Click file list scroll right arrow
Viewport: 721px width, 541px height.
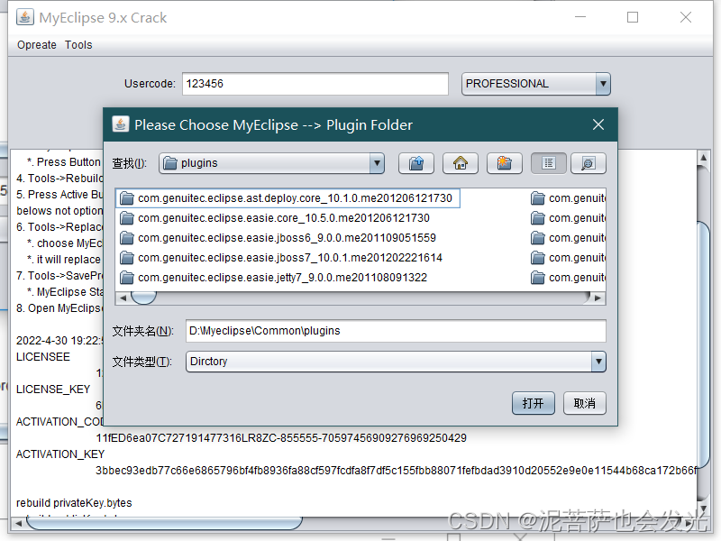[598, 298]
